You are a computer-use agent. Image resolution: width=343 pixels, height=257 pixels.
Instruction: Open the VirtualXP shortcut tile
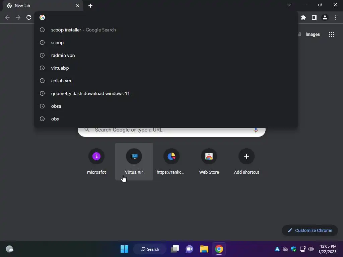(134, 162)
